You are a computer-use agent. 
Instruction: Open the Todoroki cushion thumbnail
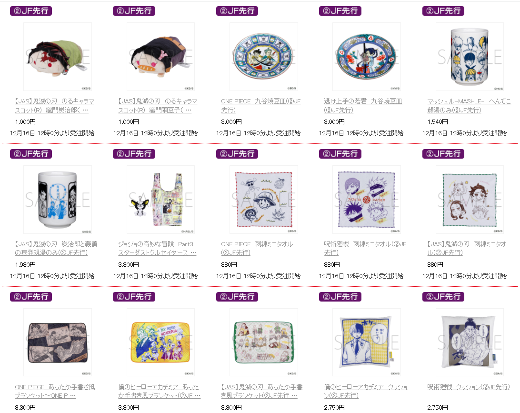pyautogui.click(x=367, y=342)
